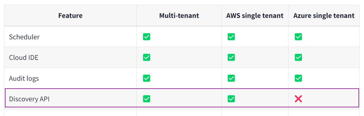Click Cloud IDE checkmark under Multi-tenant
Image resolution: width=364 pixels, height=116 pixels.
[x=146, y=57]
